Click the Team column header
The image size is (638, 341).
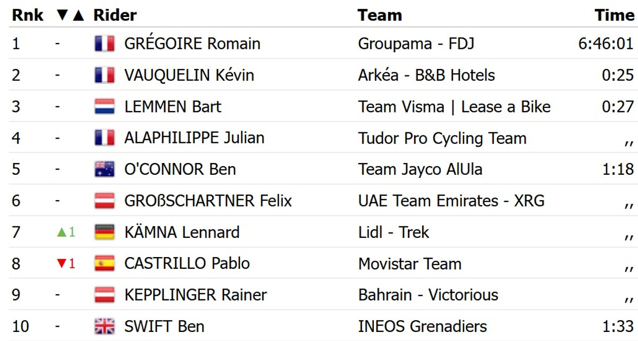(380, 15)
